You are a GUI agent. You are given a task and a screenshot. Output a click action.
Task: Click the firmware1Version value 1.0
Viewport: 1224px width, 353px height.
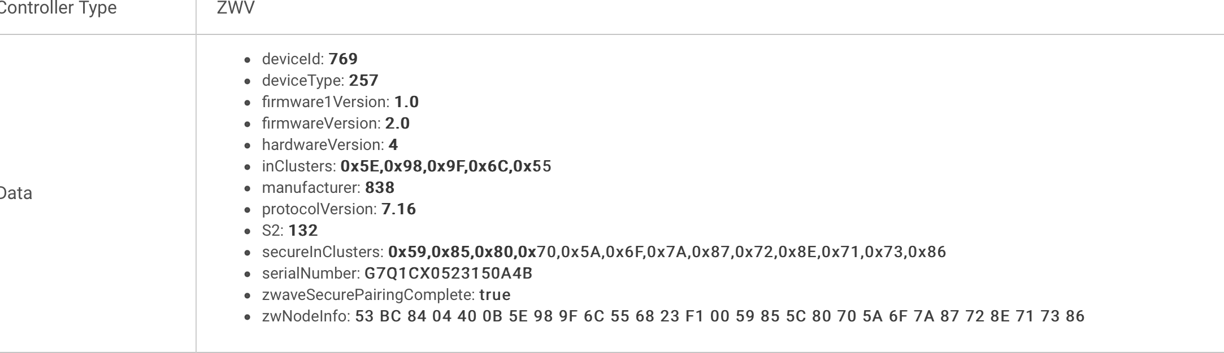point(406,102)
